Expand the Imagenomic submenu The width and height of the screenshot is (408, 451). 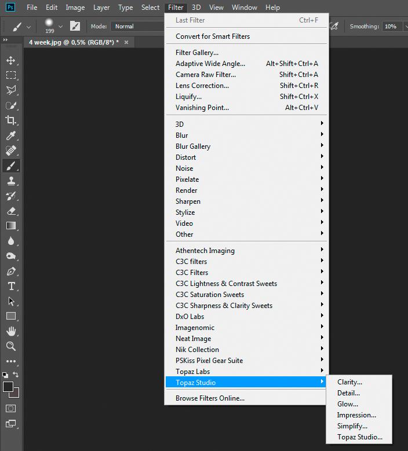(246, 328)
